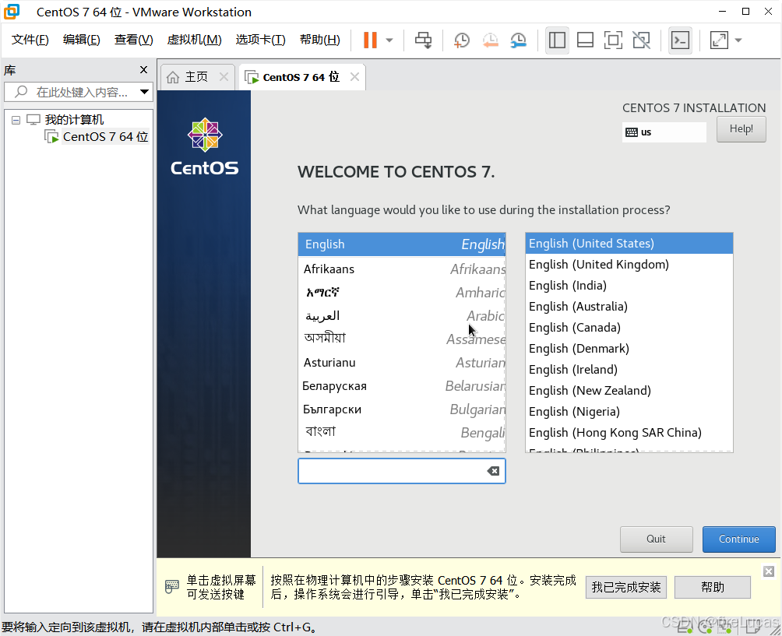
Task: Open the suspend options dropdown arrow
Action: click(389, 40)
